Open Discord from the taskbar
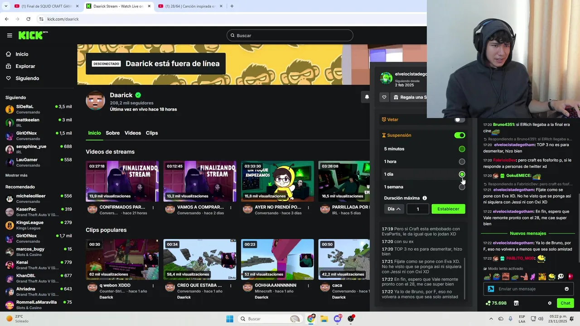The height and width of the screenshot is (326, 580). point(337,319)
